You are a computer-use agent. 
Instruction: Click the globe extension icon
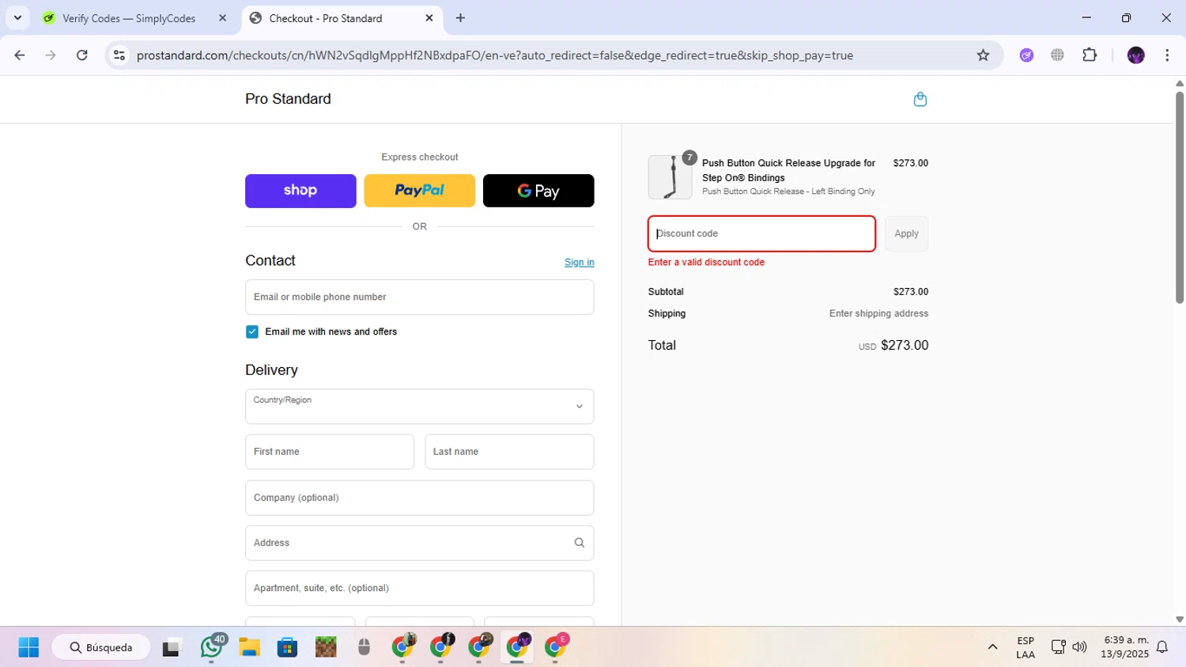[x=1057, y=55]
